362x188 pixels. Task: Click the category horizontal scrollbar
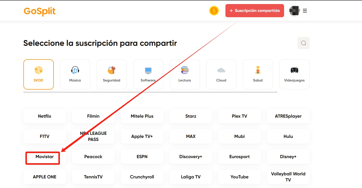tap(150, 92)
